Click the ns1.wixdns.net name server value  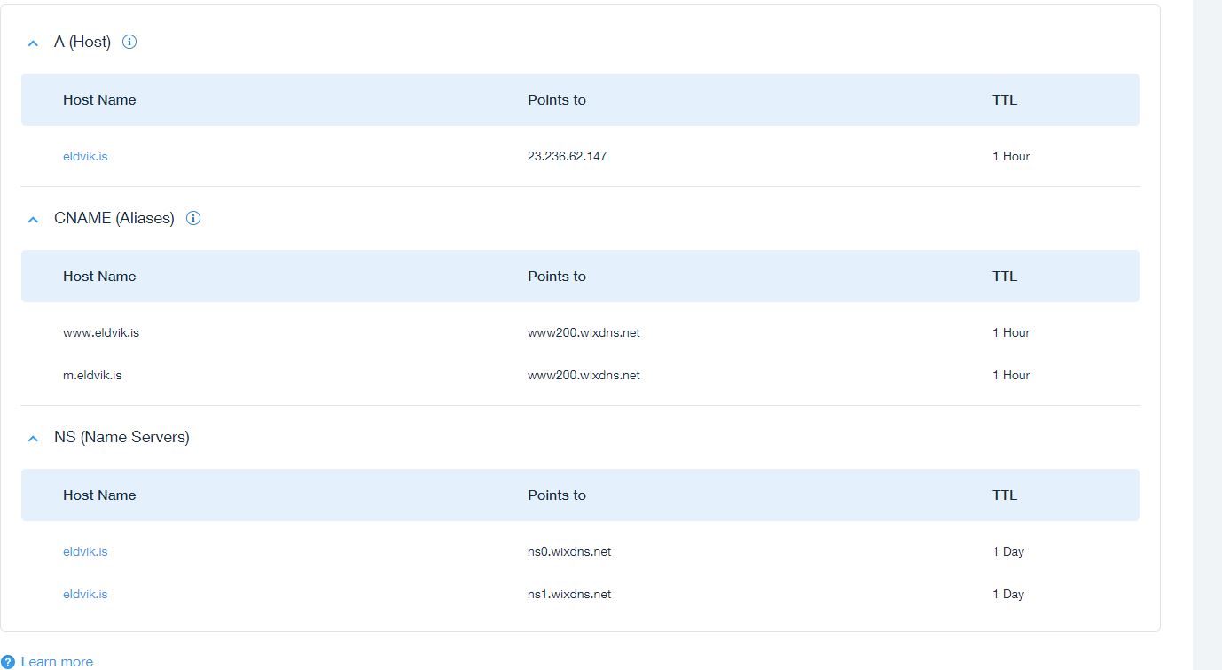tap(568, 594)
